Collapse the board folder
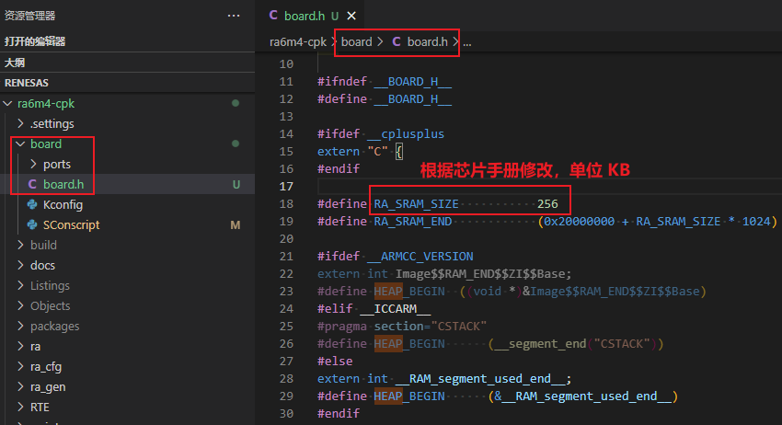The width and height of the screenshot is (782, 425). click(x=21, y=144)
